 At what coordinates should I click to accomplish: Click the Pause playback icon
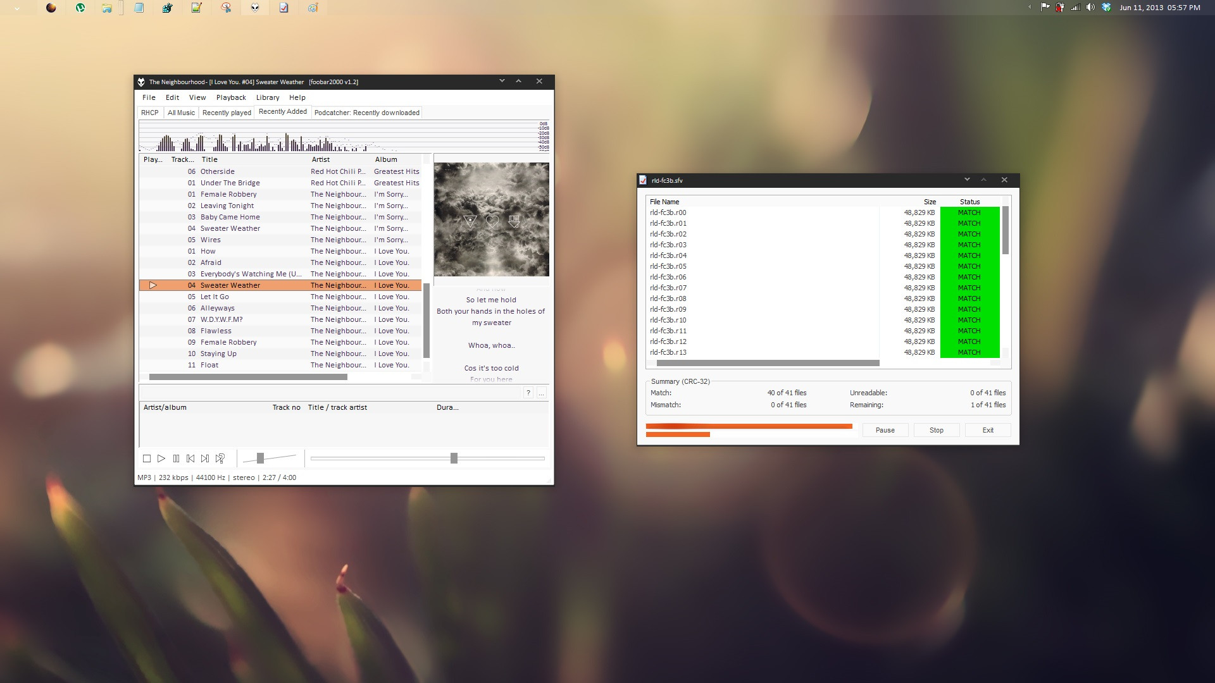click(x=176, y=458)
